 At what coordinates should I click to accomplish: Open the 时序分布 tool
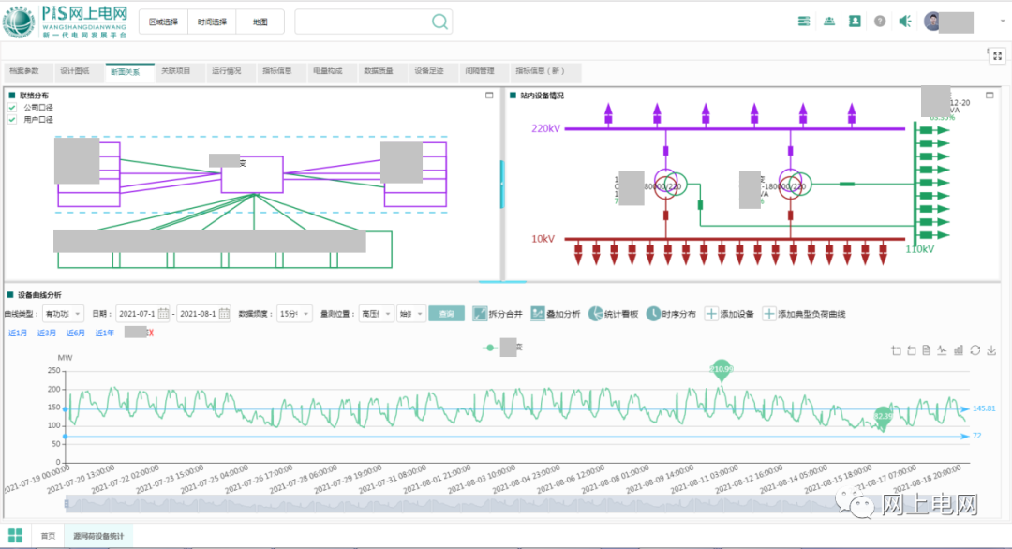point(671,314)
